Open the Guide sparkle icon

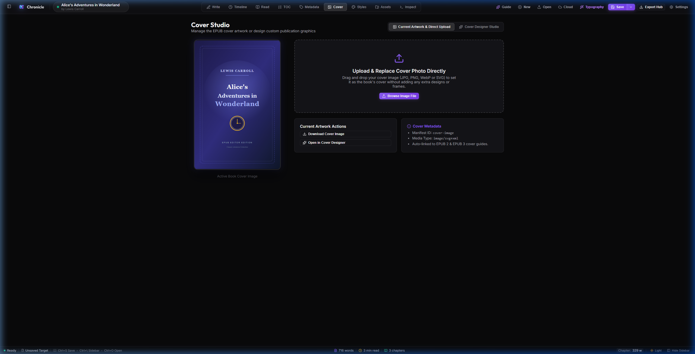498,7
